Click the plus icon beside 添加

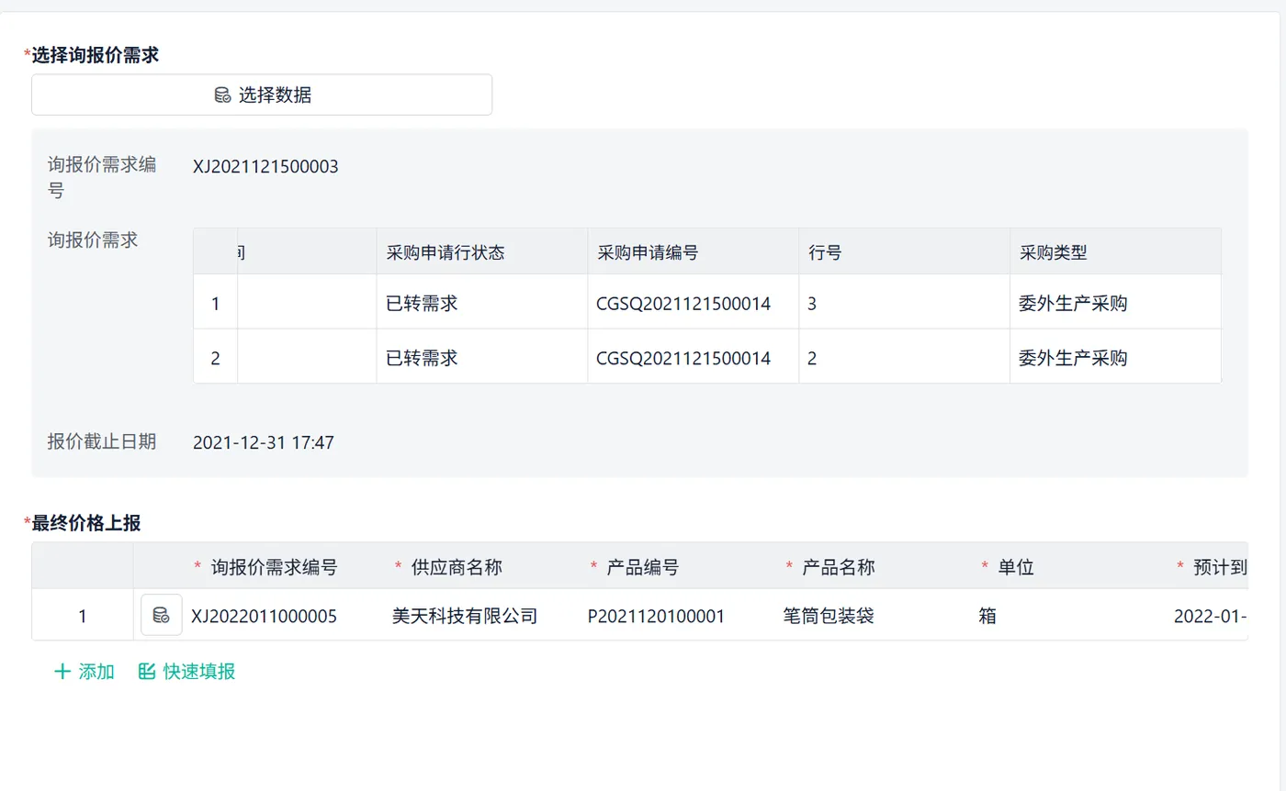coord(62,672)
